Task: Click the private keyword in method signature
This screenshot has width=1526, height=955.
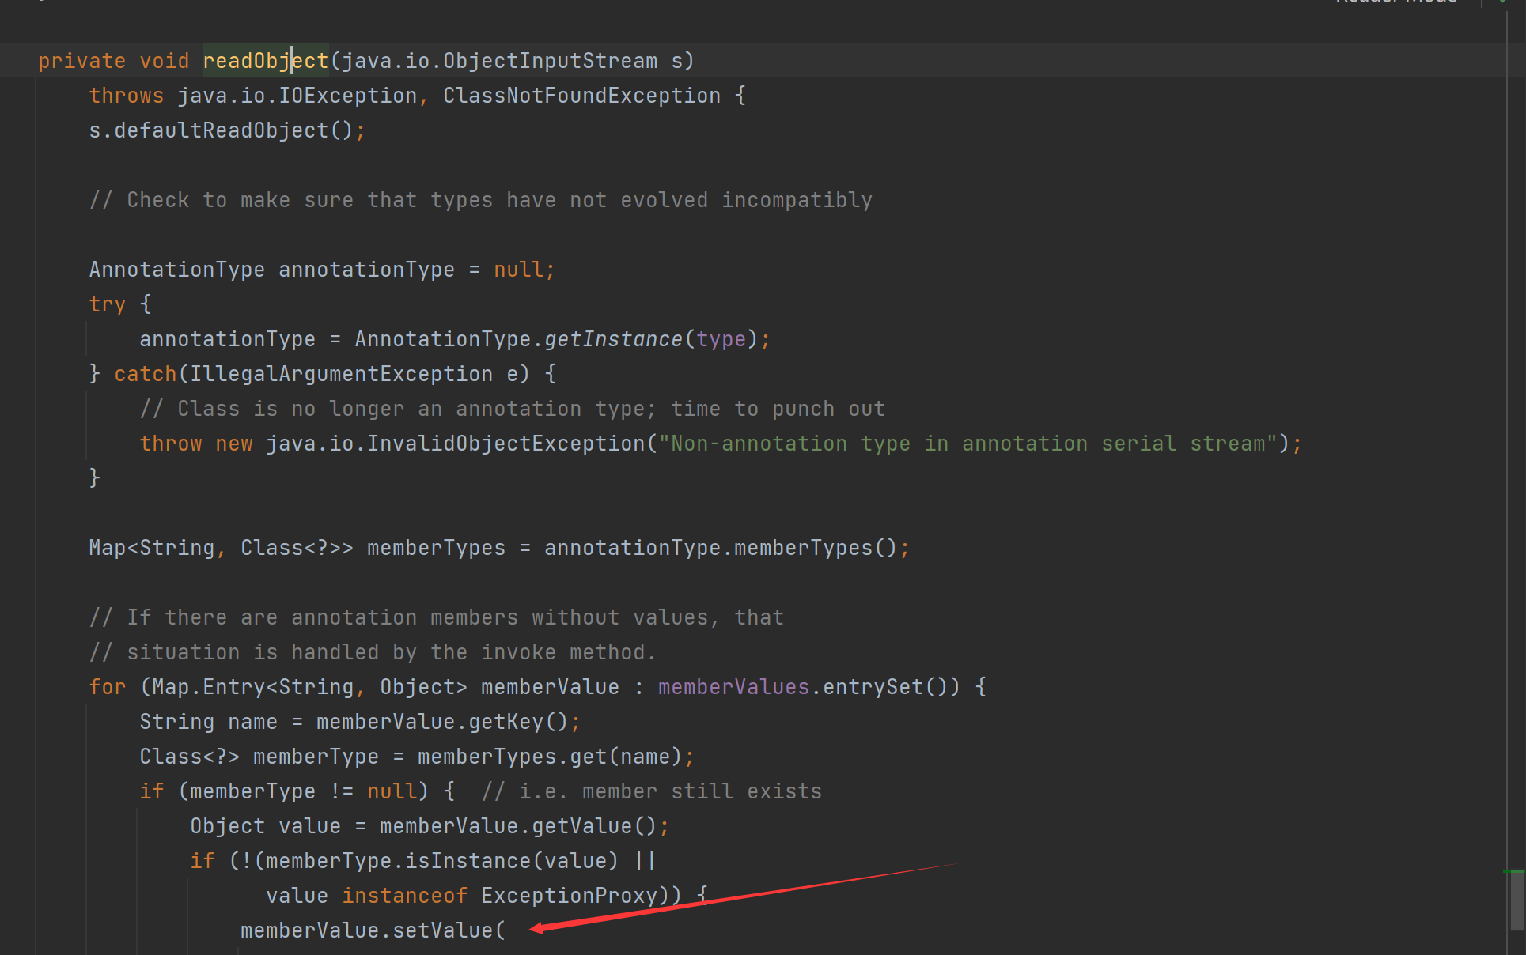Action: coord(82,61)
